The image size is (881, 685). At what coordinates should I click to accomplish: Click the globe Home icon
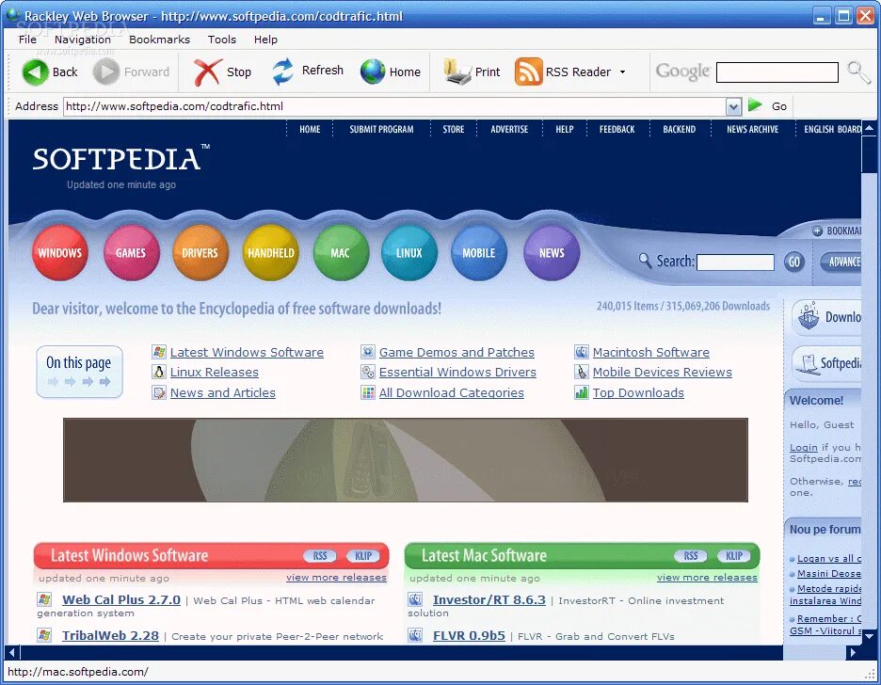pos(373,72)
